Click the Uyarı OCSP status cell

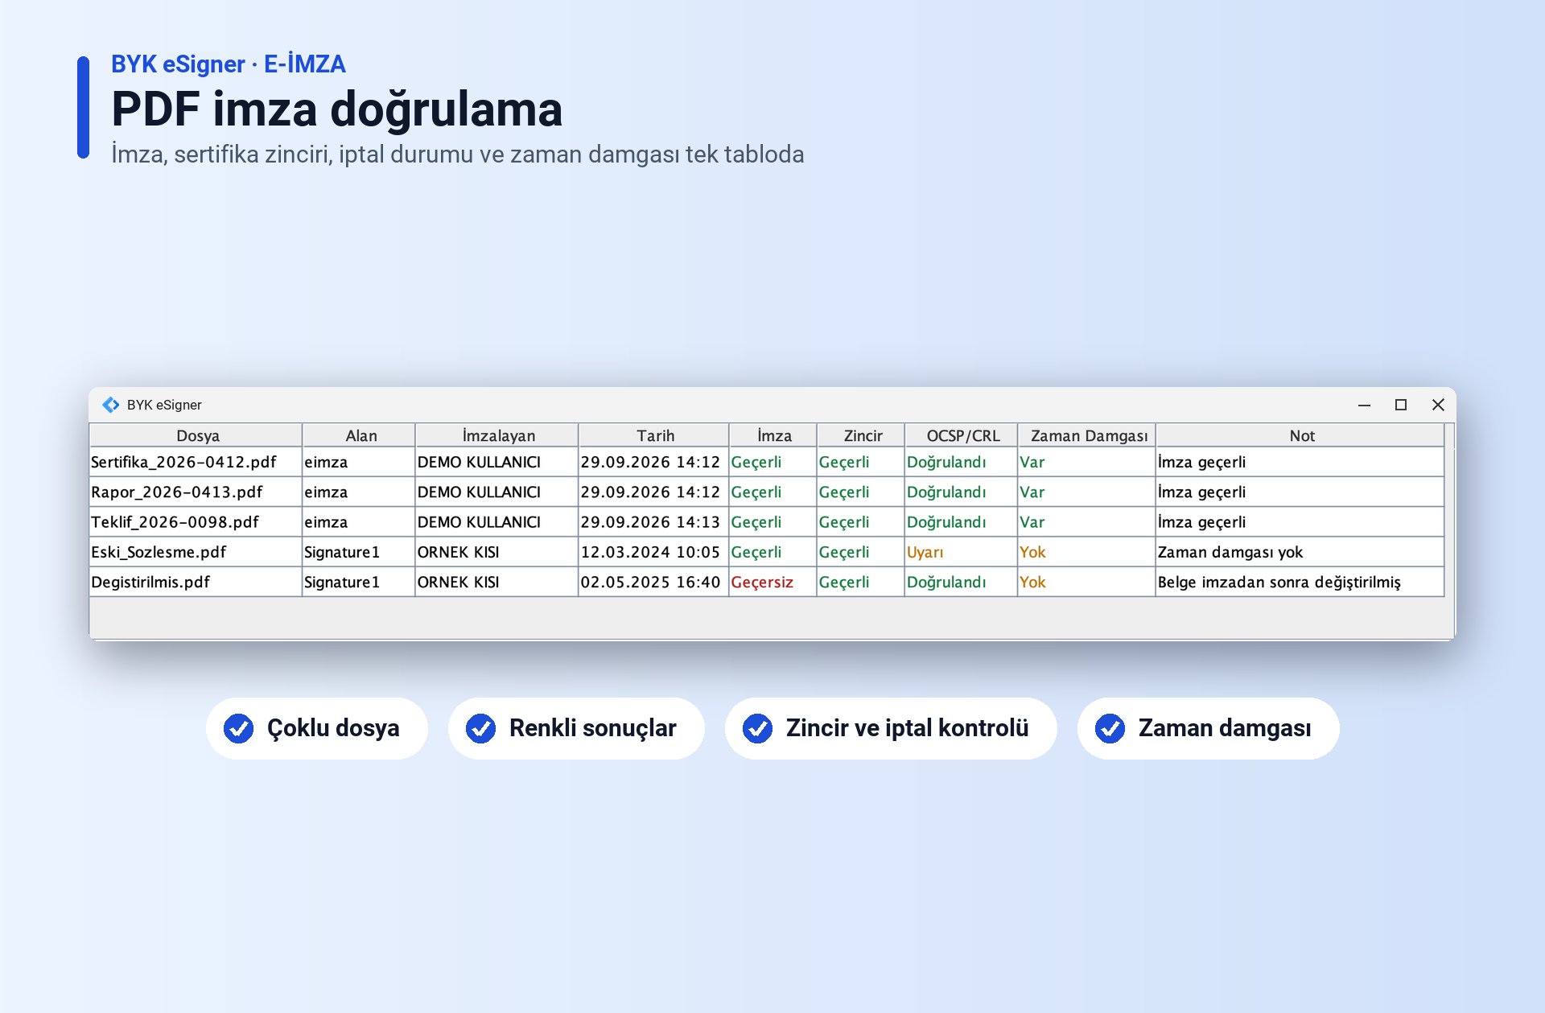(961, 552)
